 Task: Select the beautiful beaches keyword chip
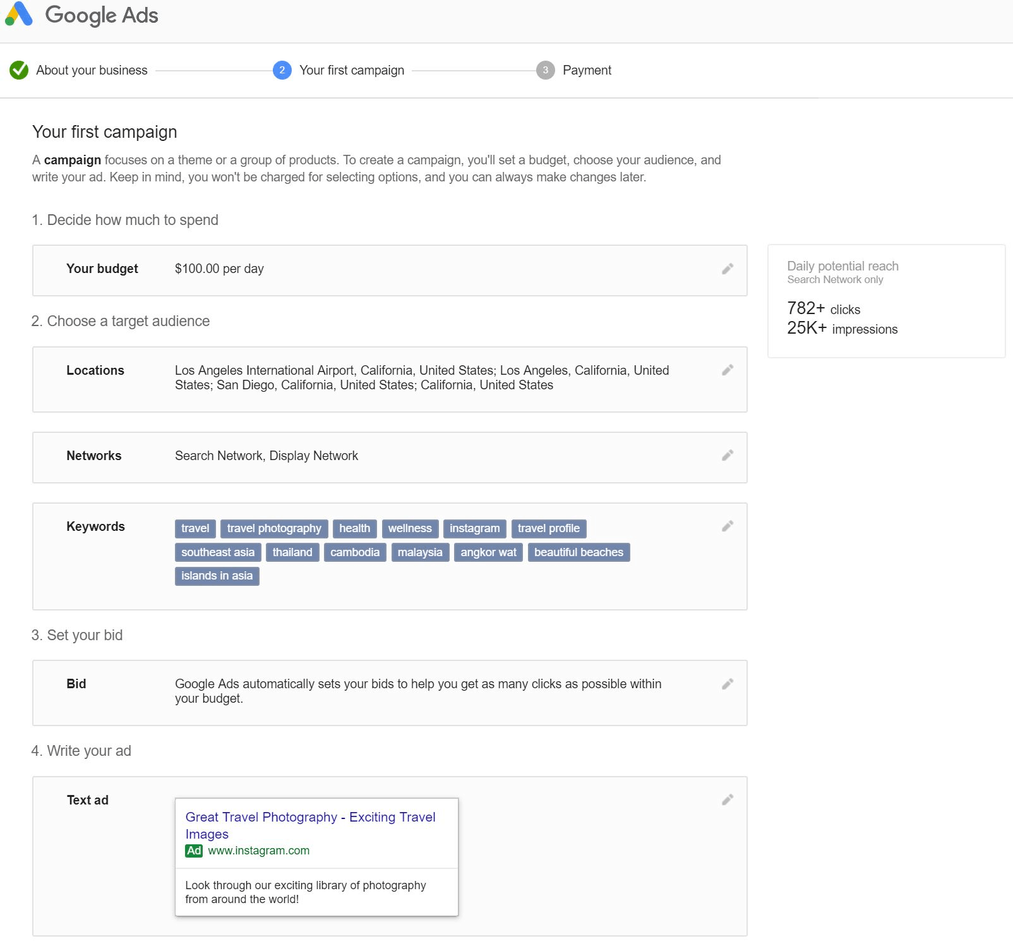pos(578,552)
